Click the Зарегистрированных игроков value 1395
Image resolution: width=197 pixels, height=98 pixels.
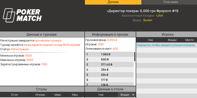tap(44, 64)
